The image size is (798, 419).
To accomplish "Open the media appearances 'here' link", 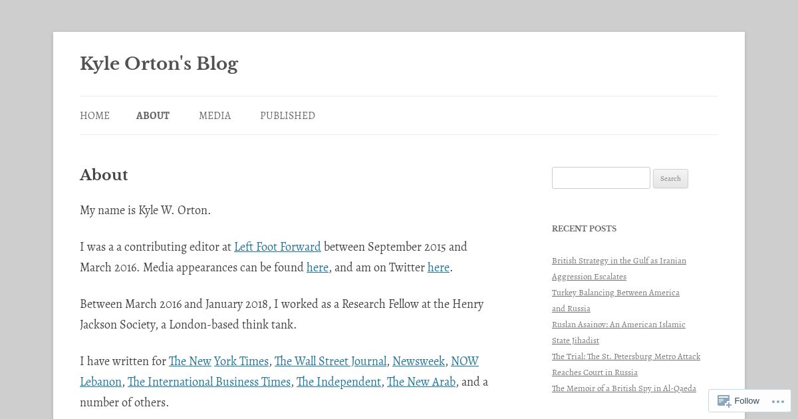I will click(317, 267).
